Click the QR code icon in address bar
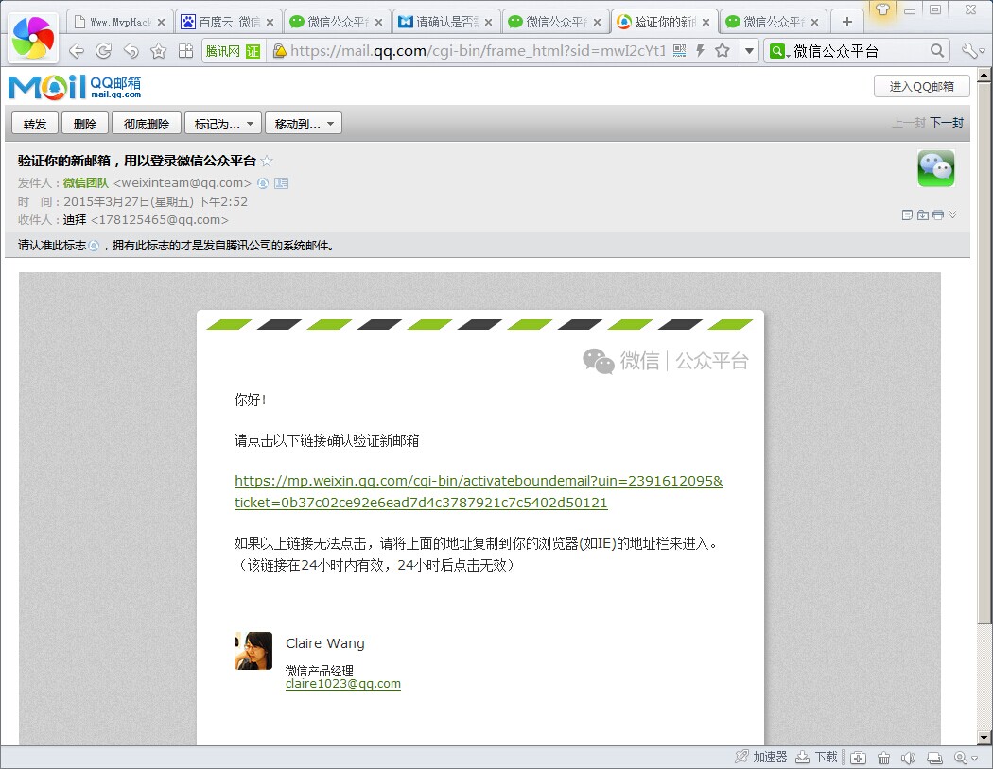Viewport: 993px width, 769px height. pyautogui.click(x=680, y=51)
